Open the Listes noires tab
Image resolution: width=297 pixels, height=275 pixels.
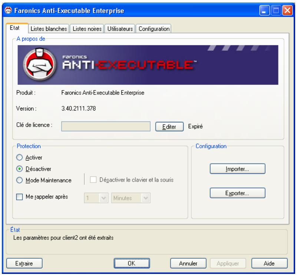(x=87, y=29)
